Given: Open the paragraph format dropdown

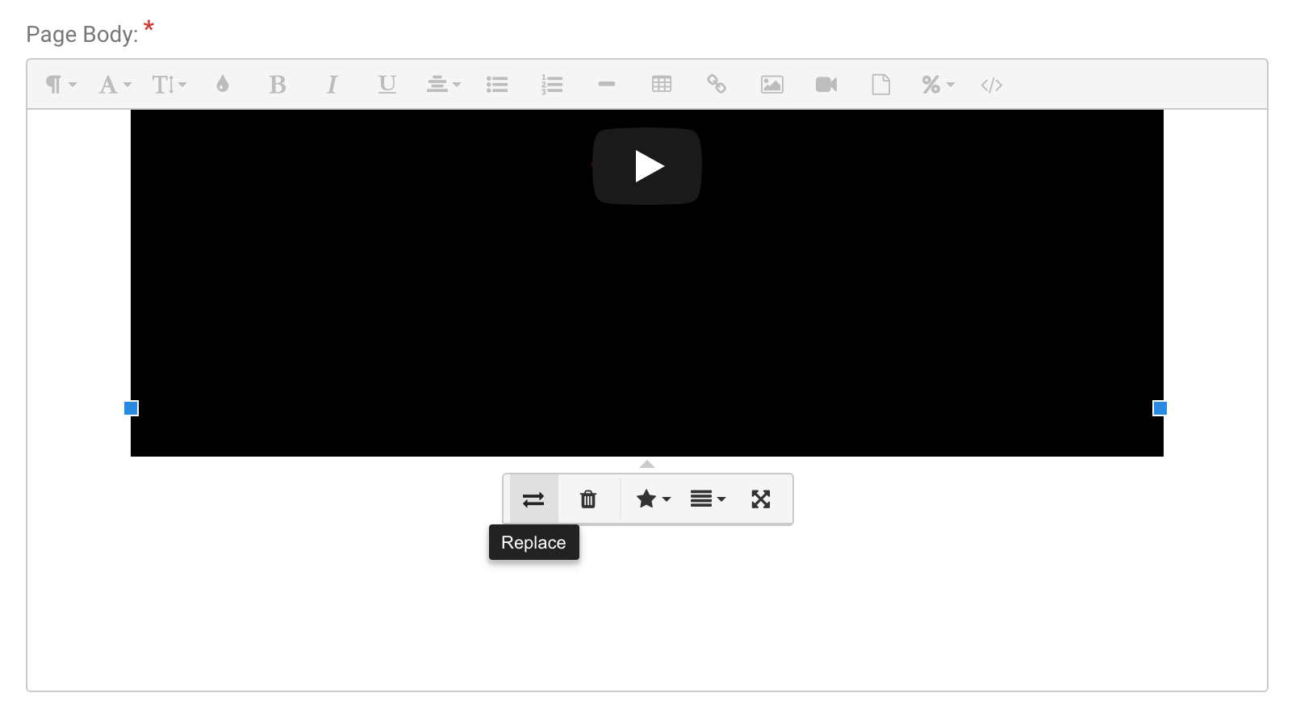Looking at the screenshot, I should coord(61,85).
